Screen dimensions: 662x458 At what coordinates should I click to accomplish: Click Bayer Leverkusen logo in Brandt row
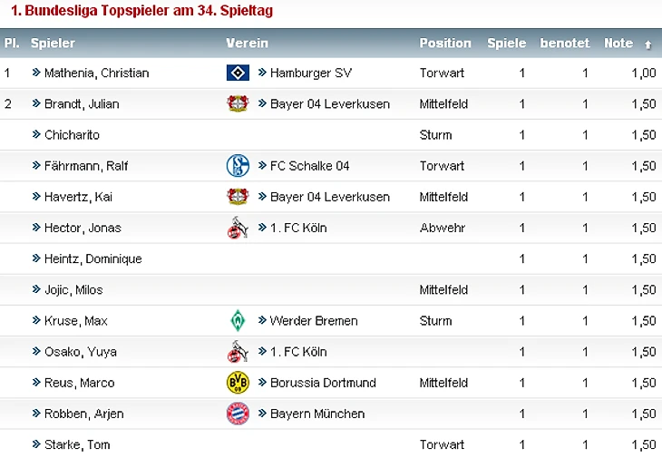(x=237, y=103)
